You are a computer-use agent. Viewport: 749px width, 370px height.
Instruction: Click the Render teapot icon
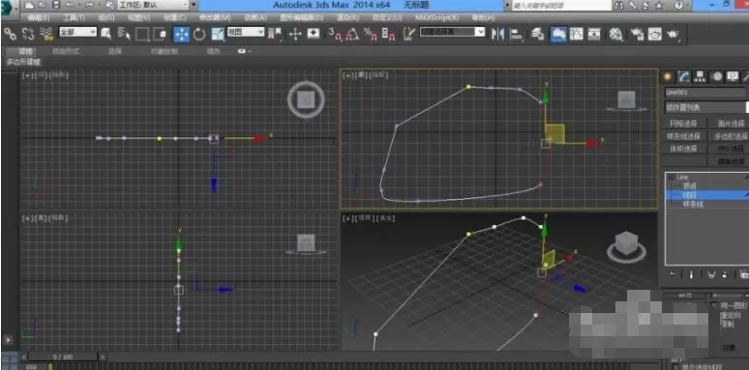tap(674, 34)
